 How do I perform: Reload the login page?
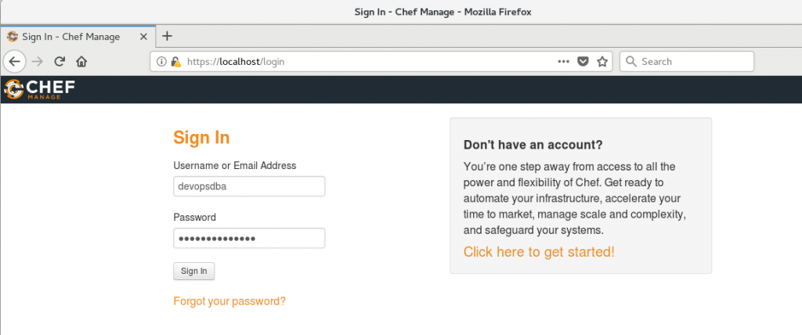60,62
